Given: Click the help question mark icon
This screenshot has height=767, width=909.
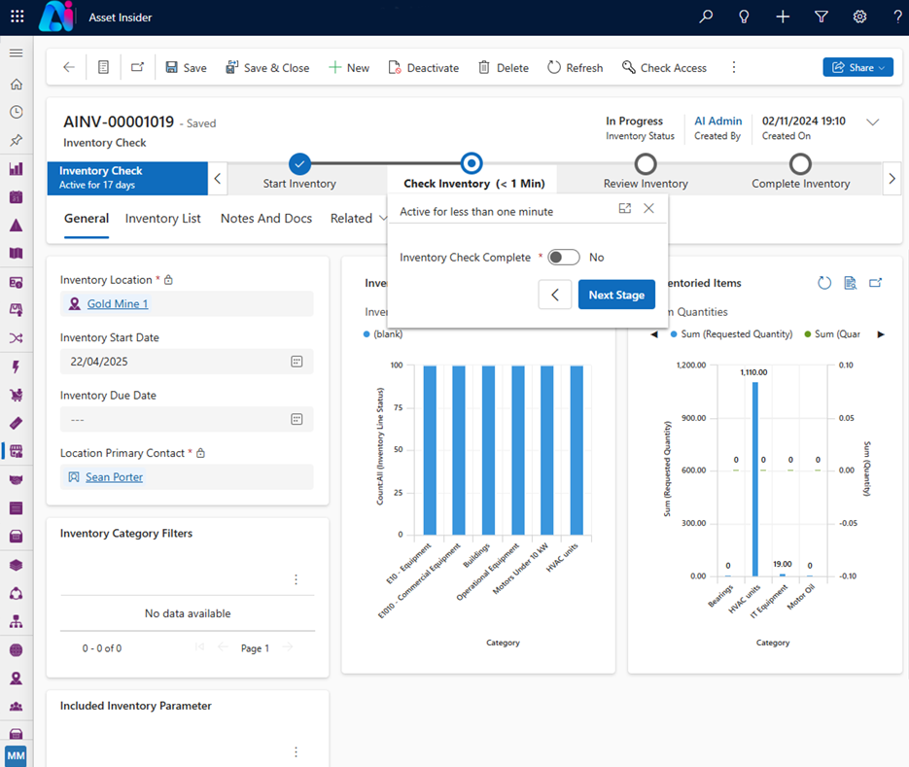Looking at the screenshot, I should pos(898,17).
